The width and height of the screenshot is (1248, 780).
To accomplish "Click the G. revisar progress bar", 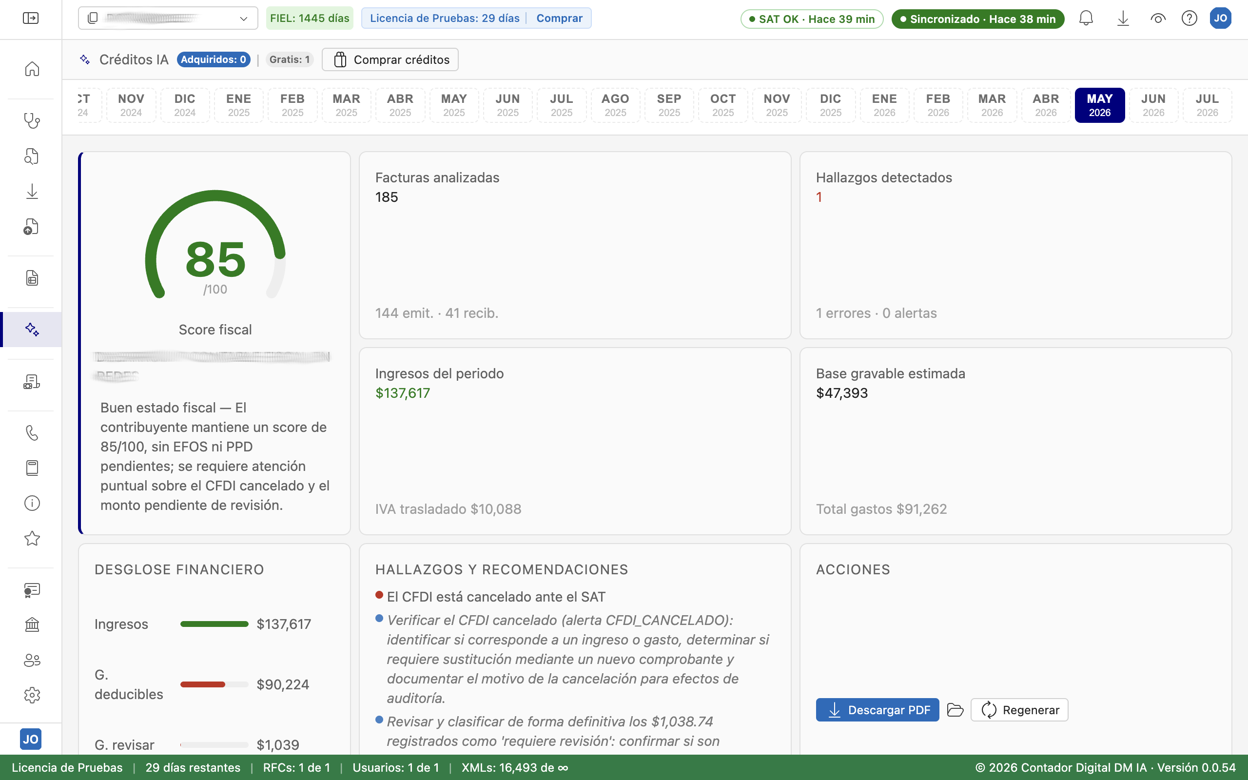I will pyautogui.click(x=214, y=745).
